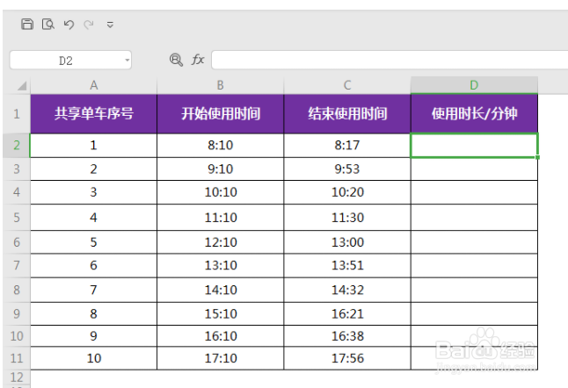Click cell with start time 17:10

(220, 358)
